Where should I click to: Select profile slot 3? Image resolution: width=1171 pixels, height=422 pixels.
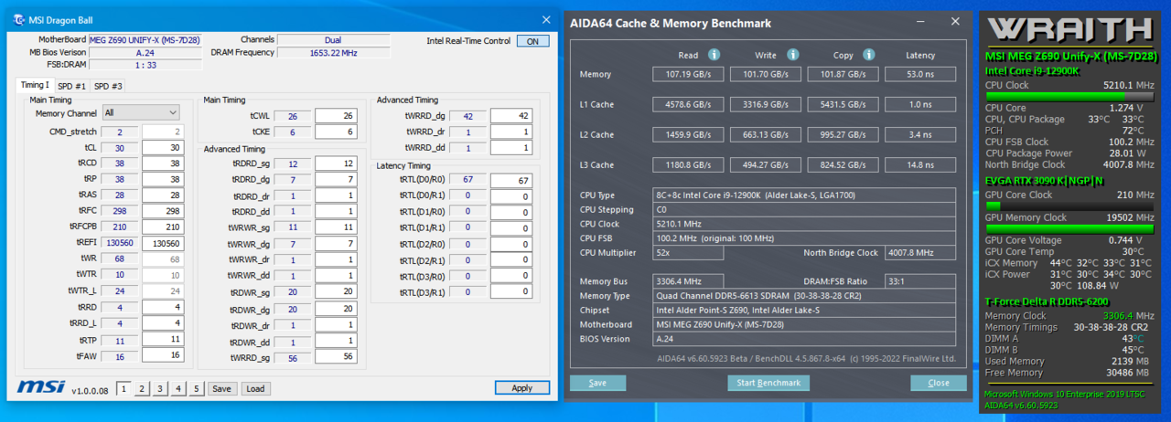pyautogui.click(x=160, y=388)
